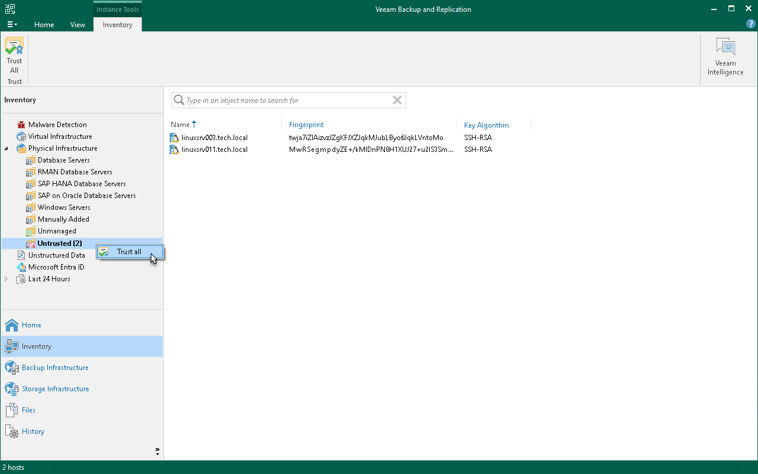The width and height of the screenshot is (758, 474).
Task: Collapse the Physical Infrastructure tree node
Action: coord(7,148)
